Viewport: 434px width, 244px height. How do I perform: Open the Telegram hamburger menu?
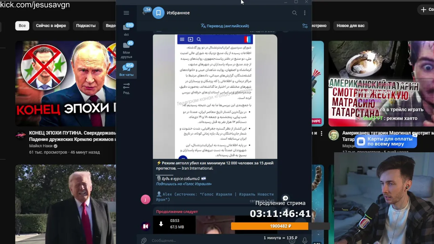126,13
